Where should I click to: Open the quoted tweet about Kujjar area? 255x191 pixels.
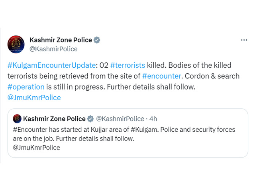pyautogui.click(x=128, y=133)
